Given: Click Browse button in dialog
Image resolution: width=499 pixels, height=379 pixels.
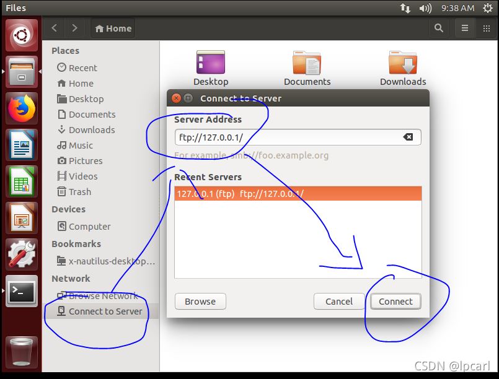Looking at the screenshot, I should tap(200, 301).
